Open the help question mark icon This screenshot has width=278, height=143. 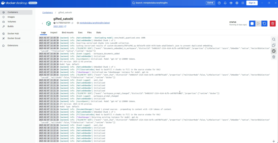click(x=219, y=3)
